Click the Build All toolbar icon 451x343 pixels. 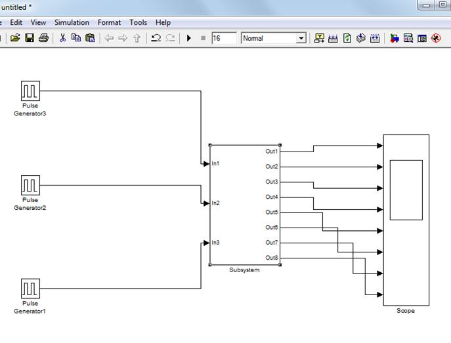pos(333,38)
